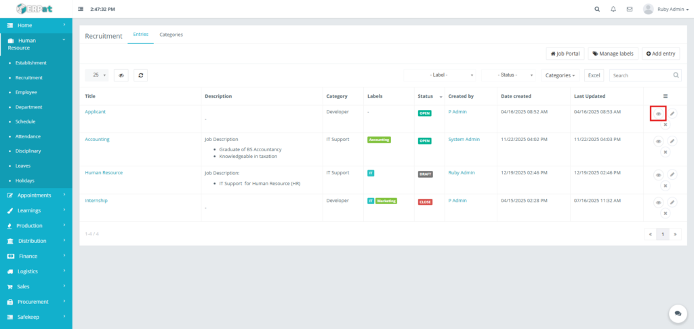
Task: Edit the Accounting entry with pencil icon
Action: (x=672, y=141)
